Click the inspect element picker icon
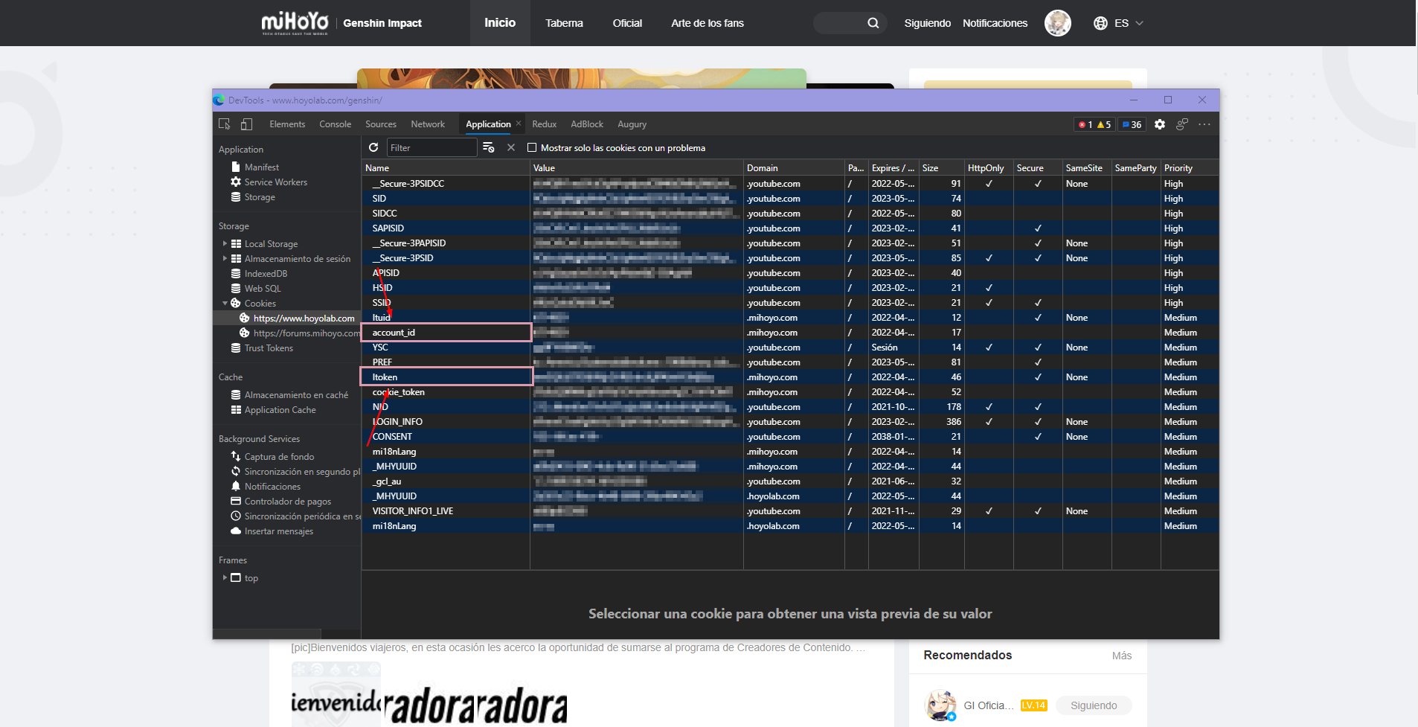Viewport: 1418px width, 727px height. click(224, 124)
